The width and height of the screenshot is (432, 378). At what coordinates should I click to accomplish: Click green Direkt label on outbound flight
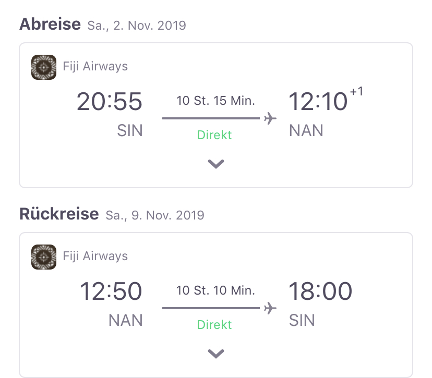point(214,135)
